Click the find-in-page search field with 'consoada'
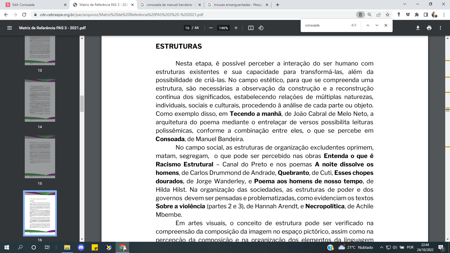 326,25
